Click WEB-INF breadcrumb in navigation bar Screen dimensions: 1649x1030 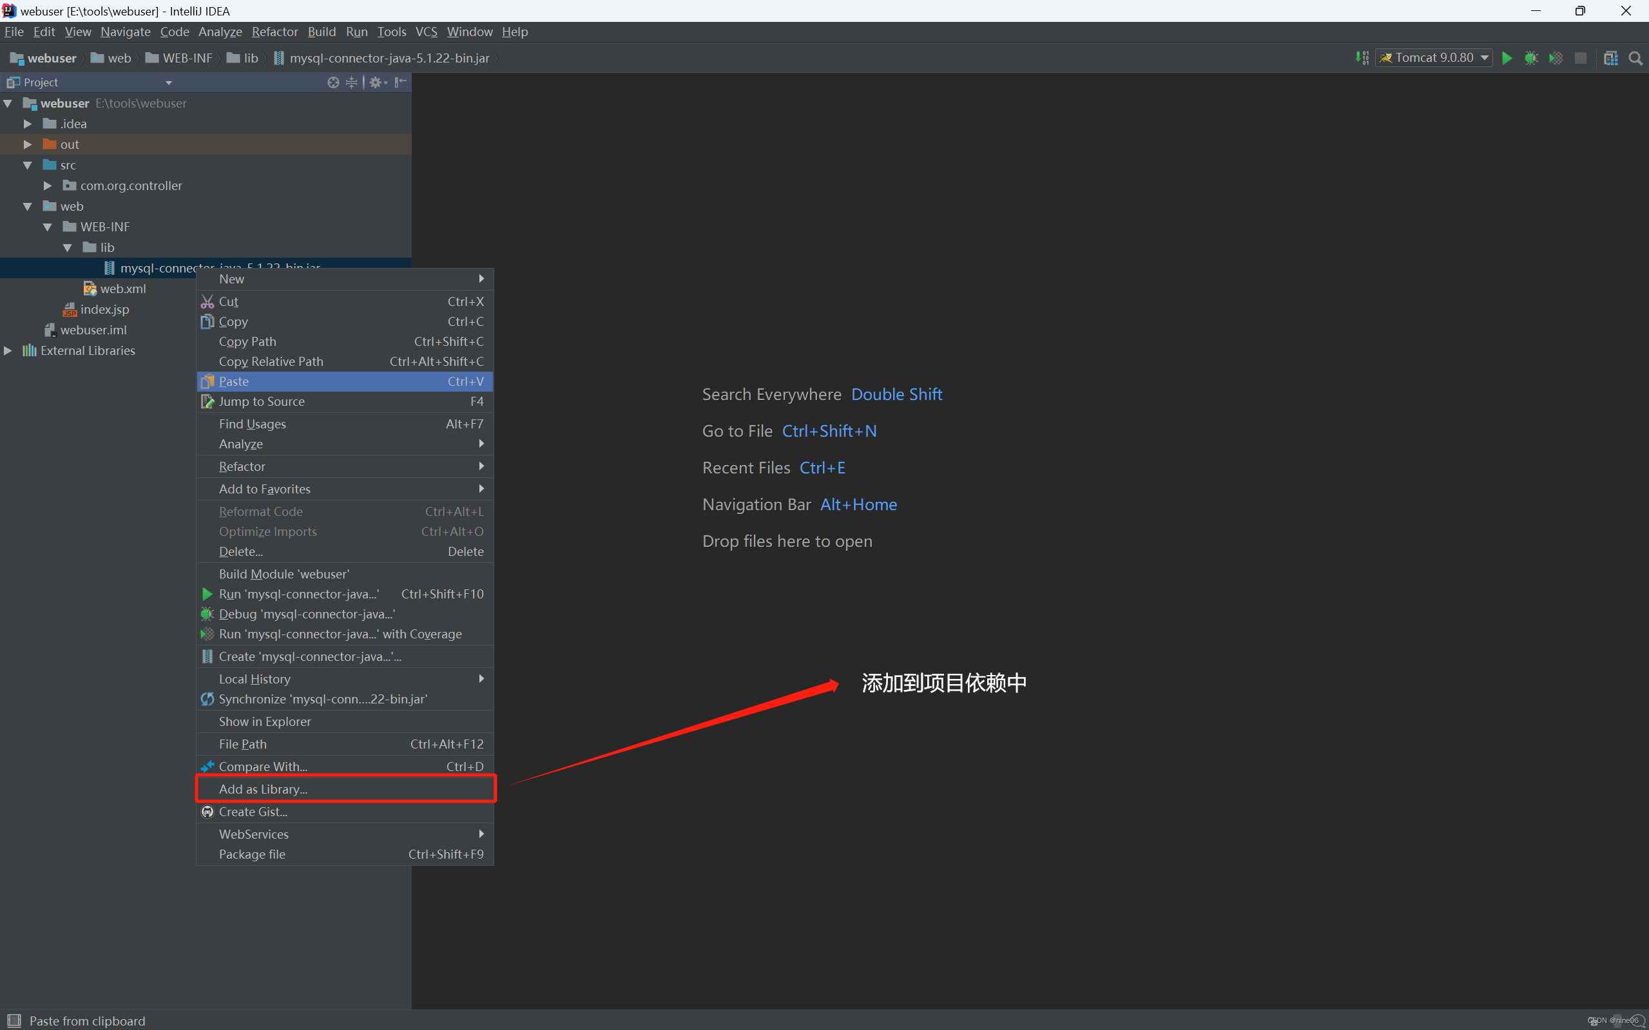tap(188, 58)
